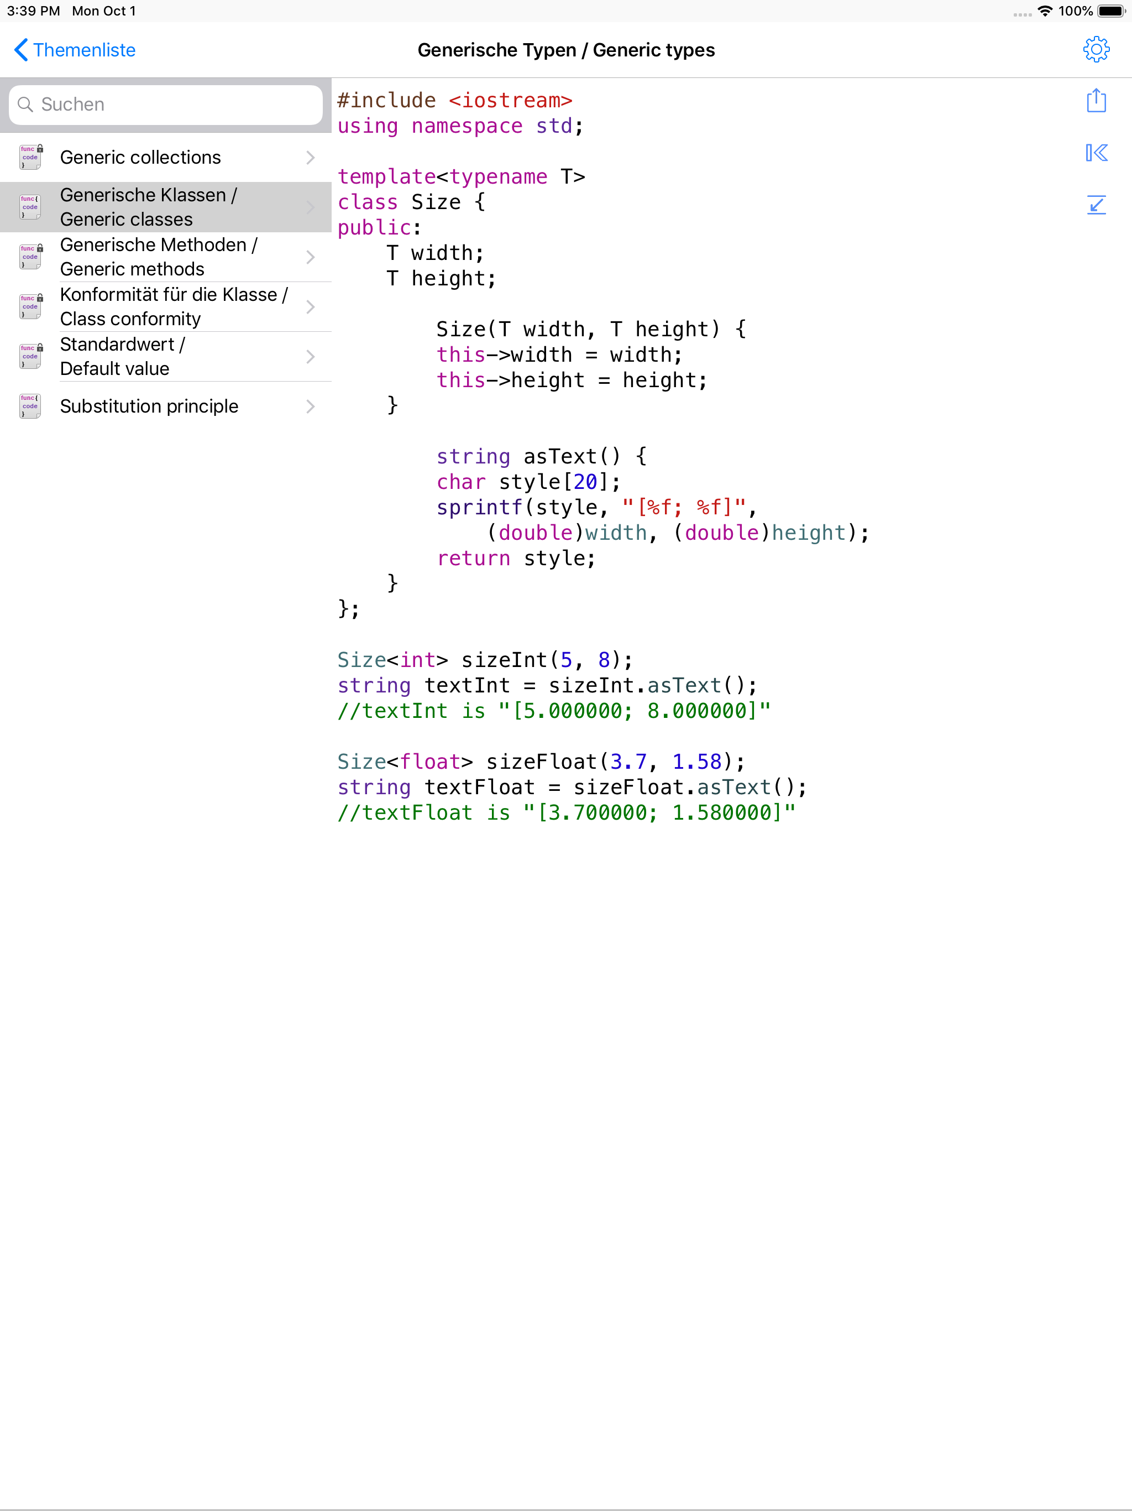Expand chevron on Generic collections row

311,158
